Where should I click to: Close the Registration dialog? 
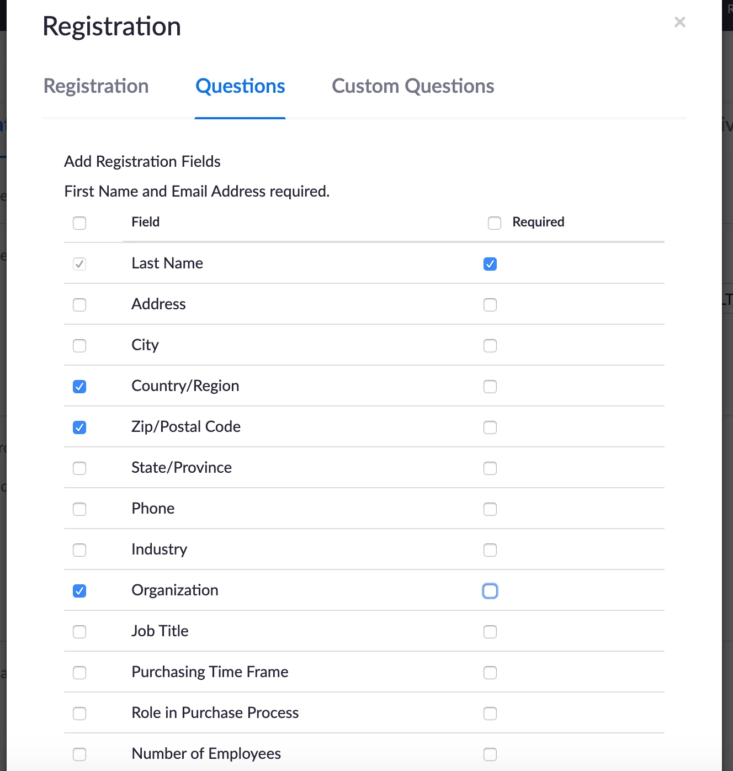[680, 22]
